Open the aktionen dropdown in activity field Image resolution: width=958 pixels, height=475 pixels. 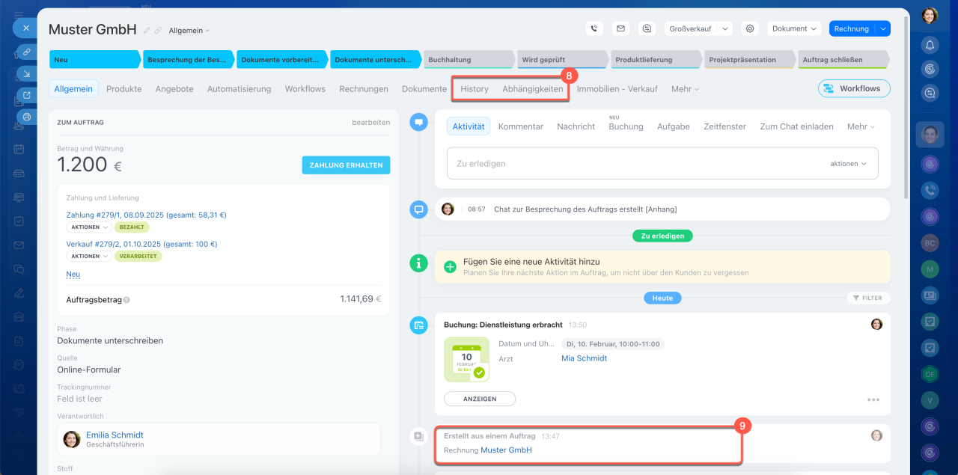click(x=848, y=163)
